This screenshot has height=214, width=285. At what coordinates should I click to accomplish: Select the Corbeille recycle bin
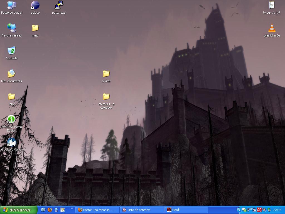coord(12,53)
